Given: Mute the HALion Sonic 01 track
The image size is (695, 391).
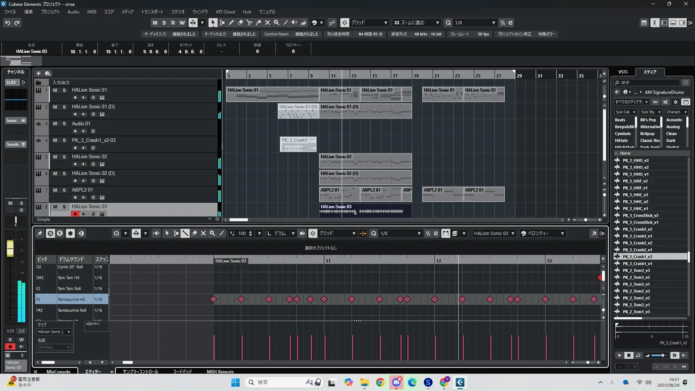Looking at the screenshot, I should coord(55,90).
